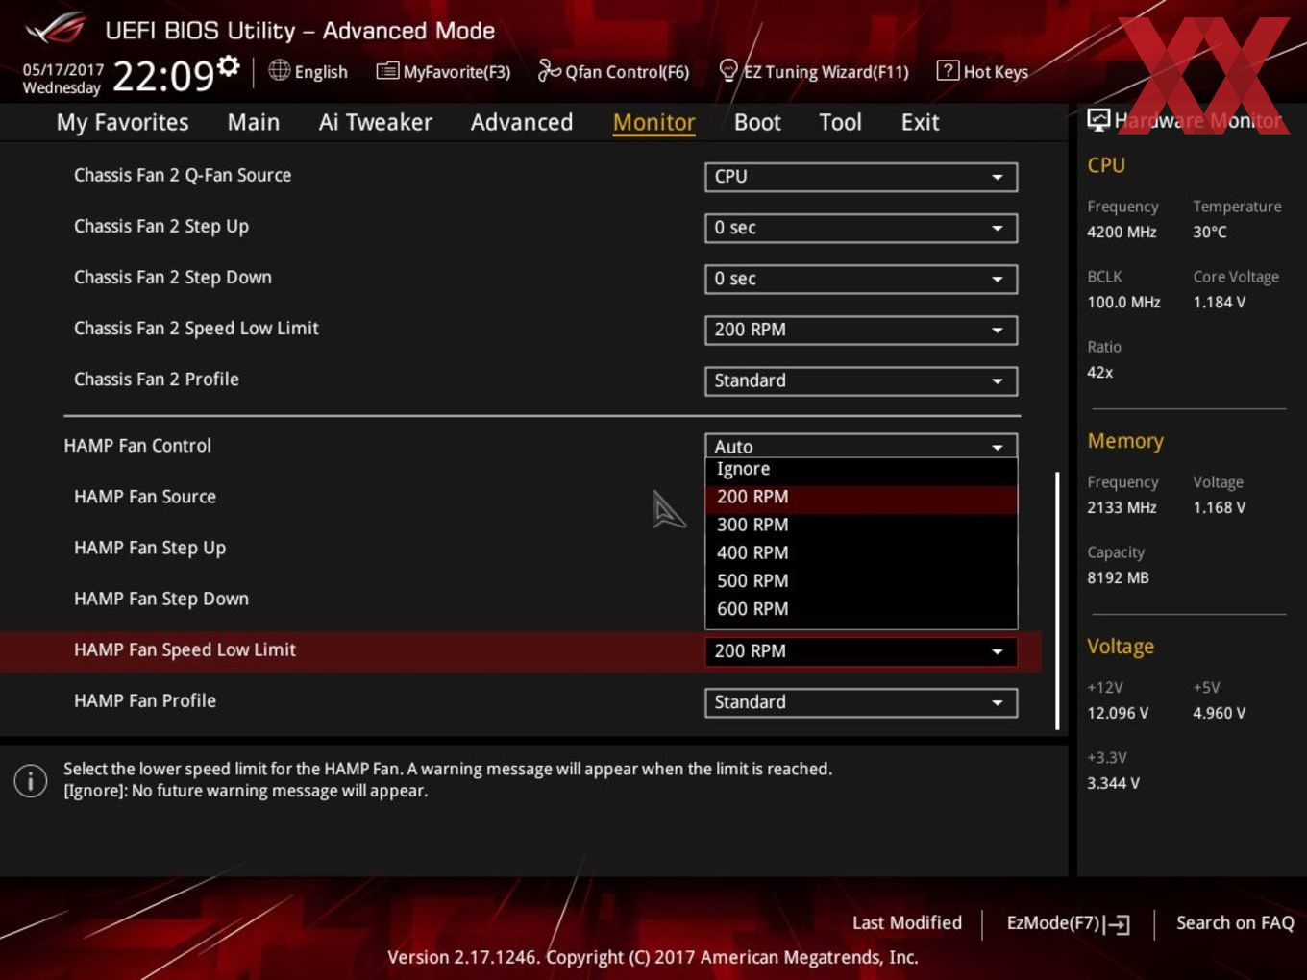Screen dimensions: 1307x980
Task: Select 600 RPM option
Action: [861, 608]
